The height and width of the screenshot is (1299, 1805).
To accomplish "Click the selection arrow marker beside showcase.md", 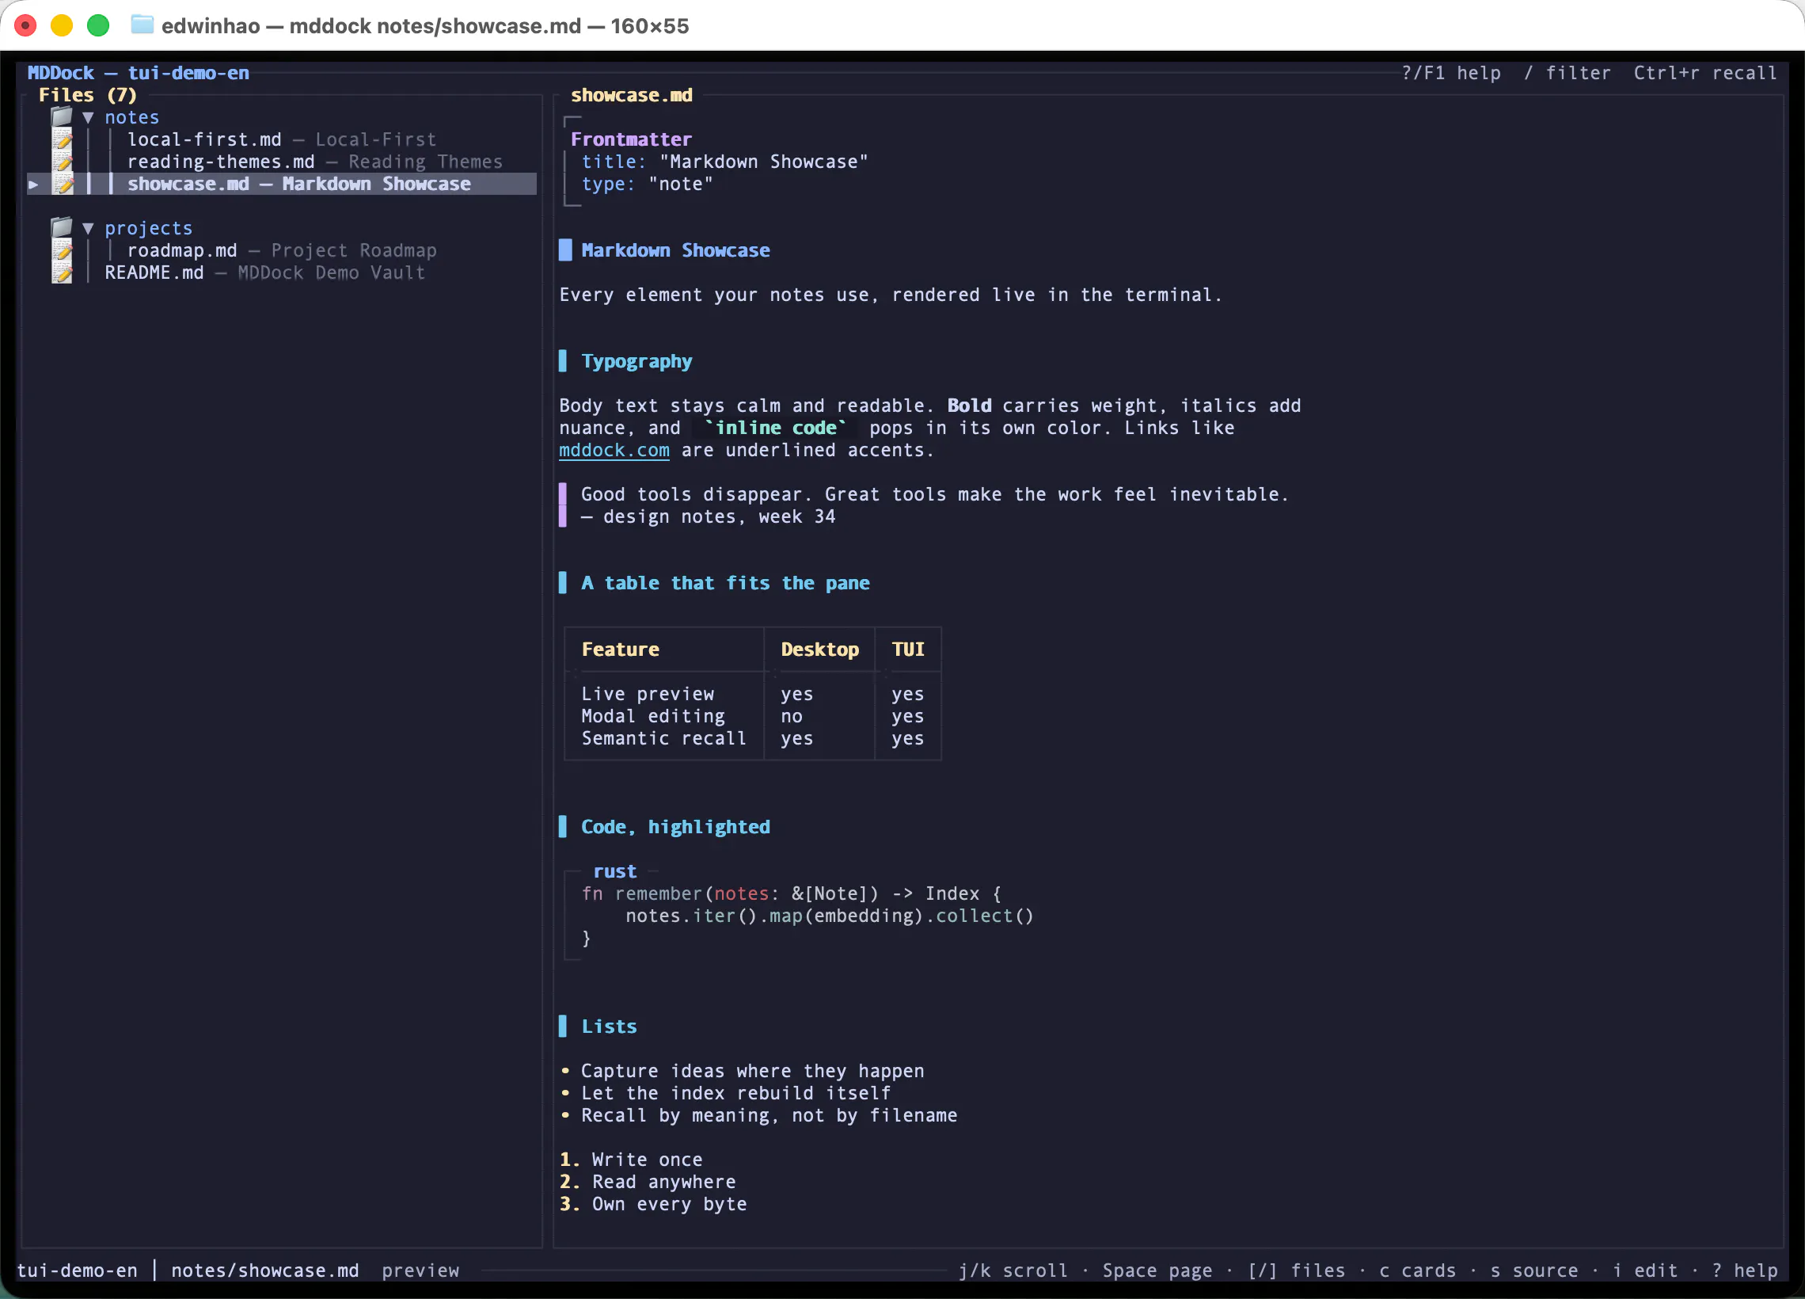I will click(33, 184).
